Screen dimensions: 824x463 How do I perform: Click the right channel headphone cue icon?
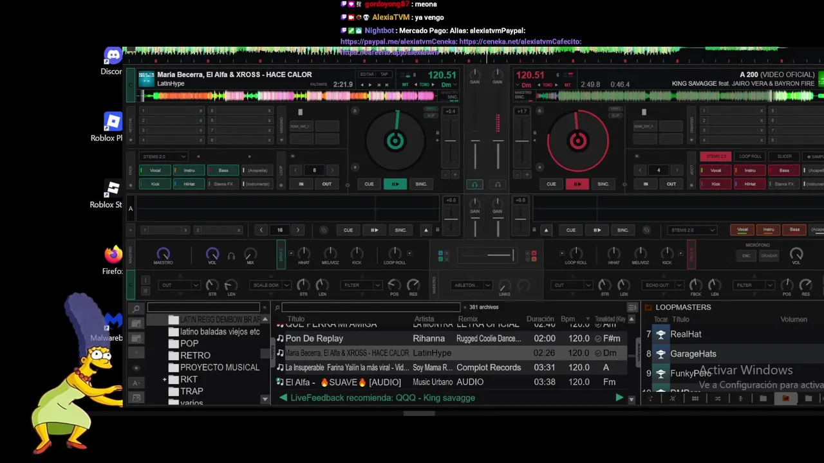(498, 185)
